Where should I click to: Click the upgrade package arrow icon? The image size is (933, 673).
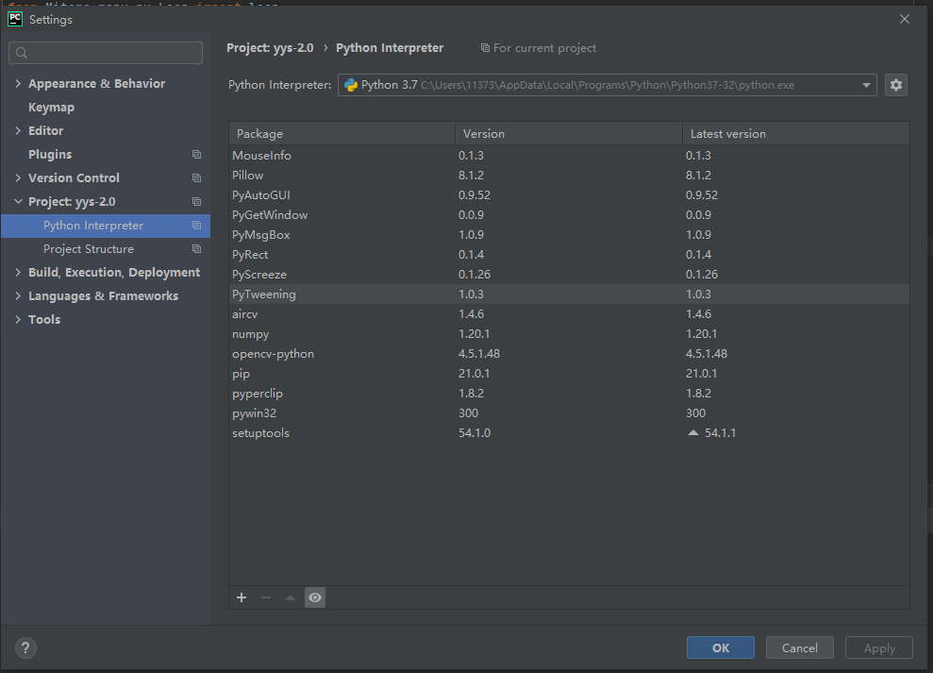[x=291, y=597]
